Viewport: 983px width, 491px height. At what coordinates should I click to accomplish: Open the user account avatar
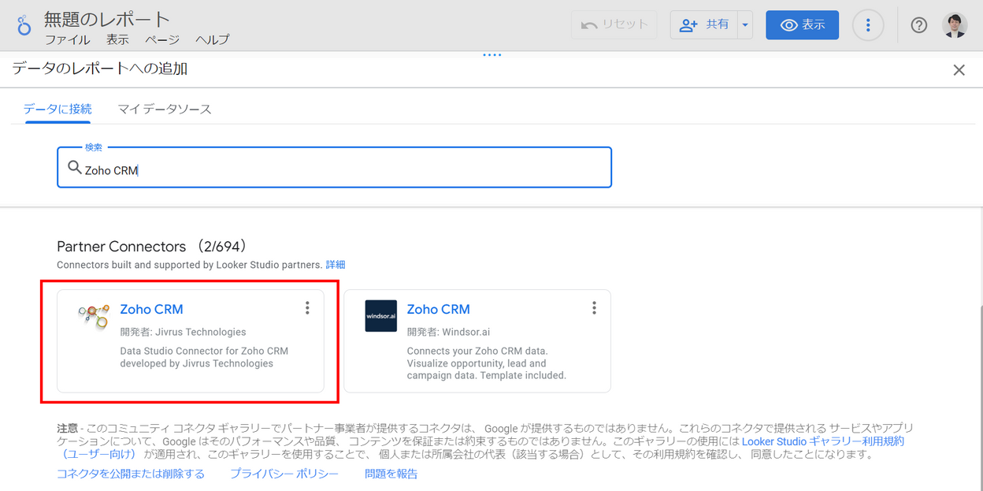coord(955,25)
